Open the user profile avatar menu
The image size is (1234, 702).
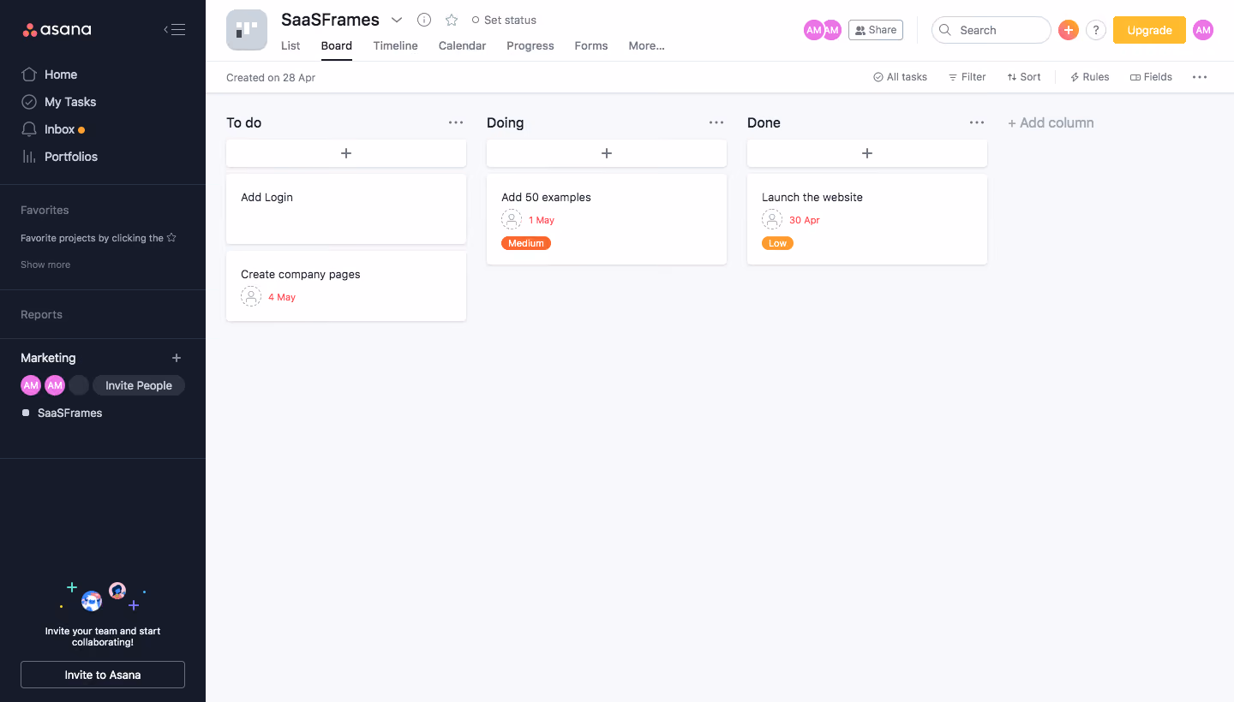click(x=1203, y=30)
